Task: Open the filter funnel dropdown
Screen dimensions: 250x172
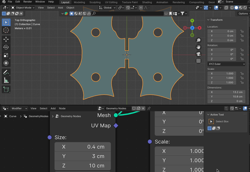Action: [184, 14]
